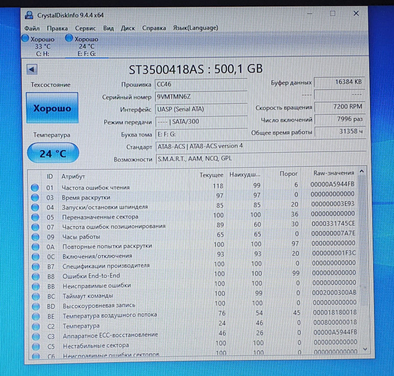
Task: Click the previous disk arrow button
Action: (32, 69)
